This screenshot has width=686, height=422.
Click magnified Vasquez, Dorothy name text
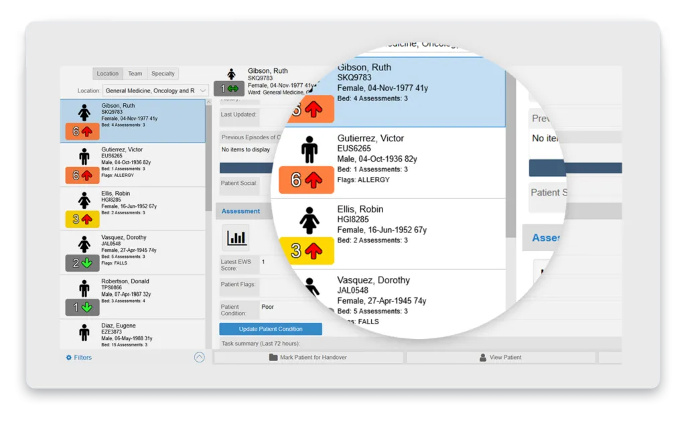pyautogui.click(x=373, y=280)
